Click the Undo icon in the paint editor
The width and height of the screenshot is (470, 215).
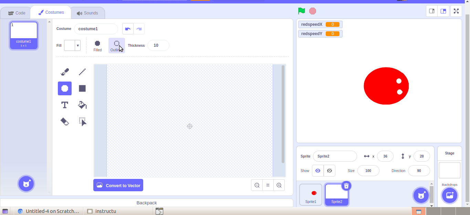(x=128, y=29)
